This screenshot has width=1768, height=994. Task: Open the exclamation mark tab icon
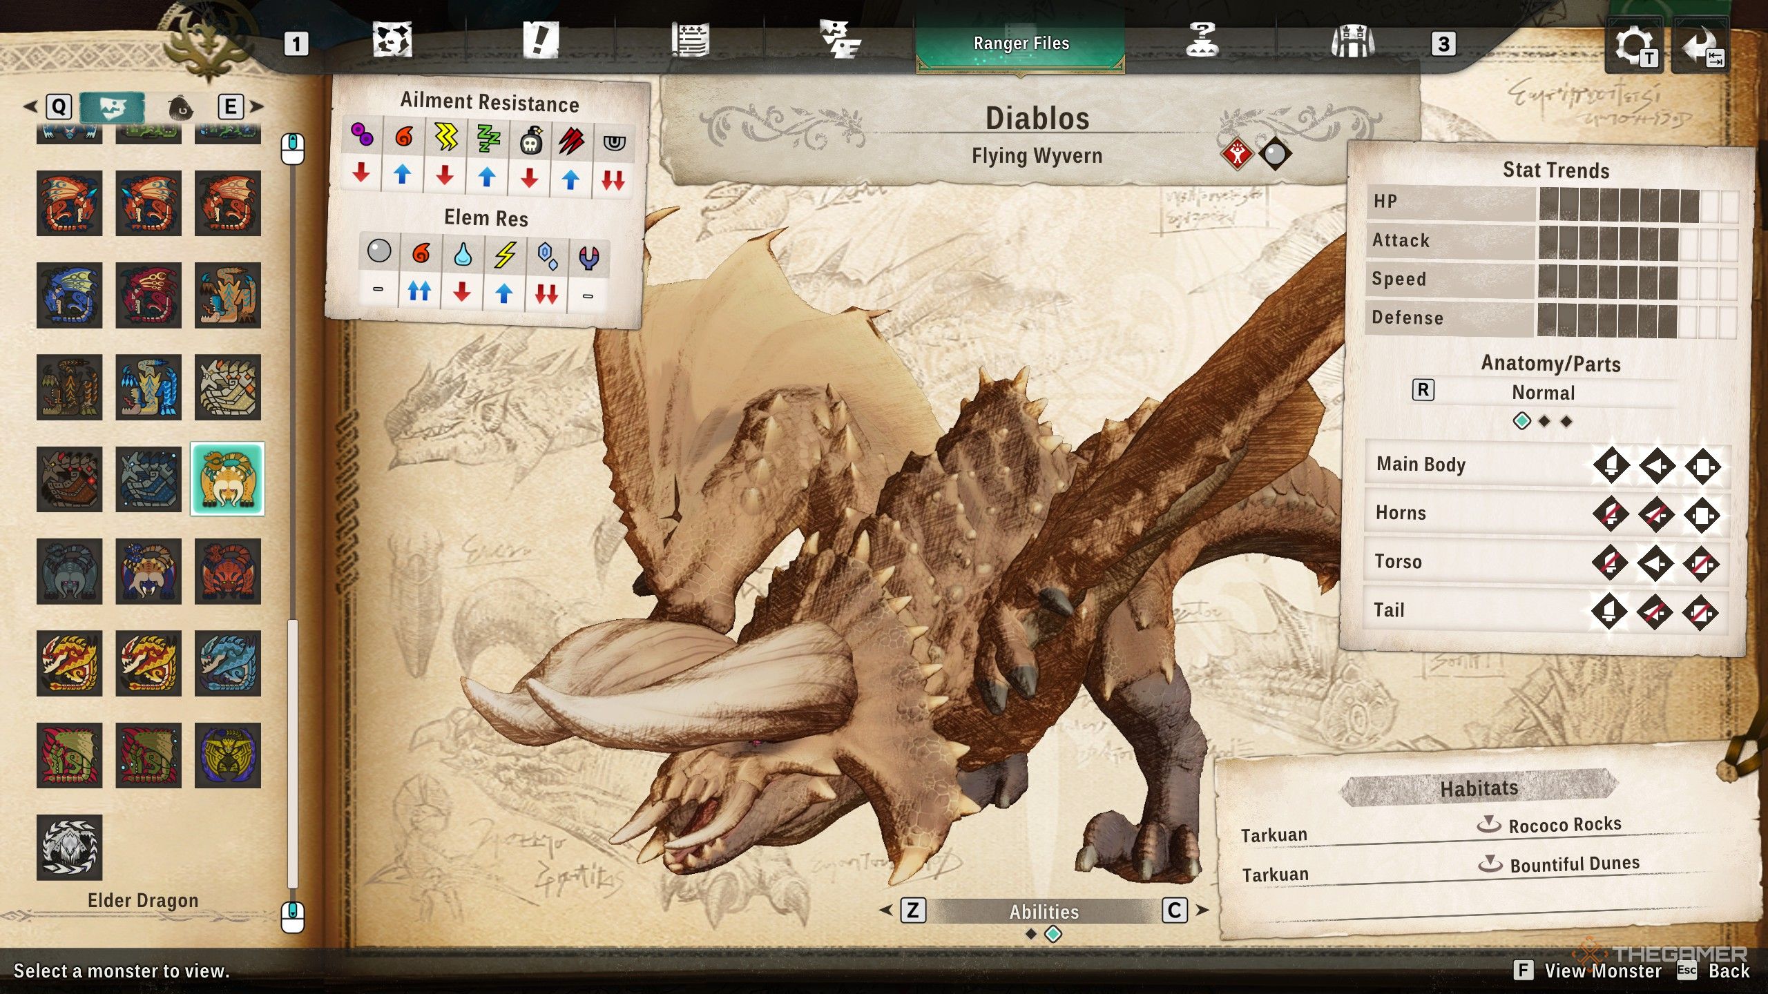[540, 40]
